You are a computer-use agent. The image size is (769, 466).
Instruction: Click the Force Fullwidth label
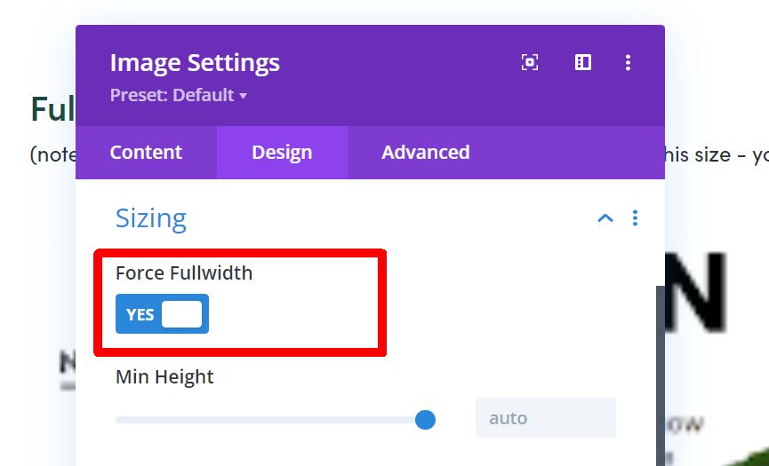click(x=184, y=272)
